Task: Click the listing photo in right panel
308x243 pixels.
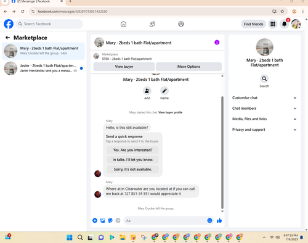Action: coord(264,47)
